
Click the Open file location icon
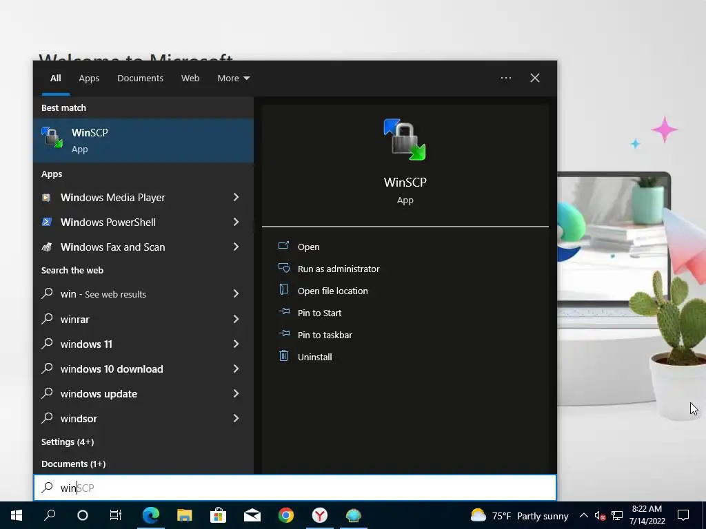click(283, 290)
